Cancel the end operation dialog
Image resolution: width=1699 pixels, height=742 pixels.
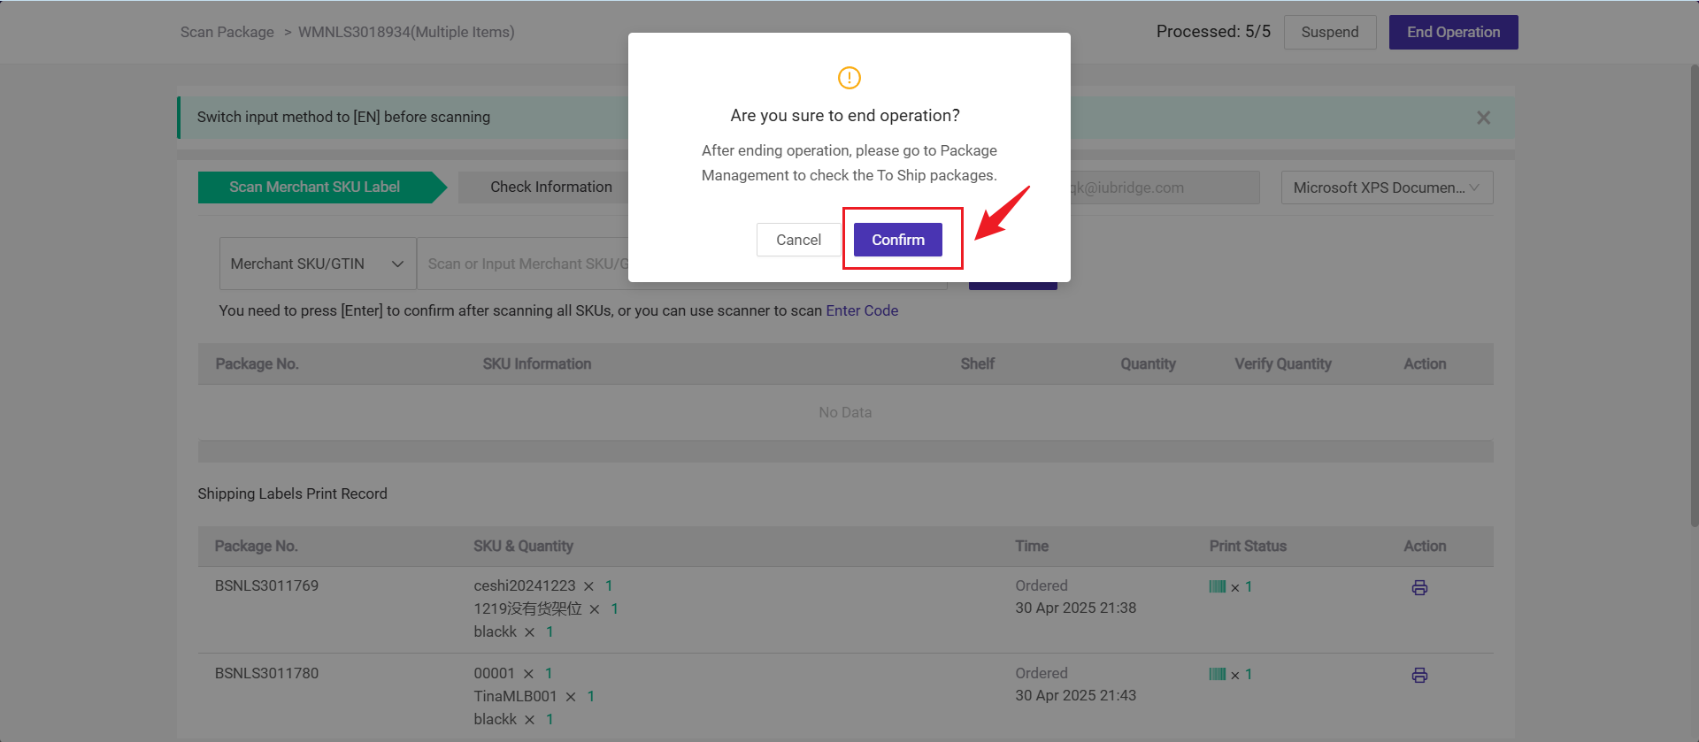(798, 240)
